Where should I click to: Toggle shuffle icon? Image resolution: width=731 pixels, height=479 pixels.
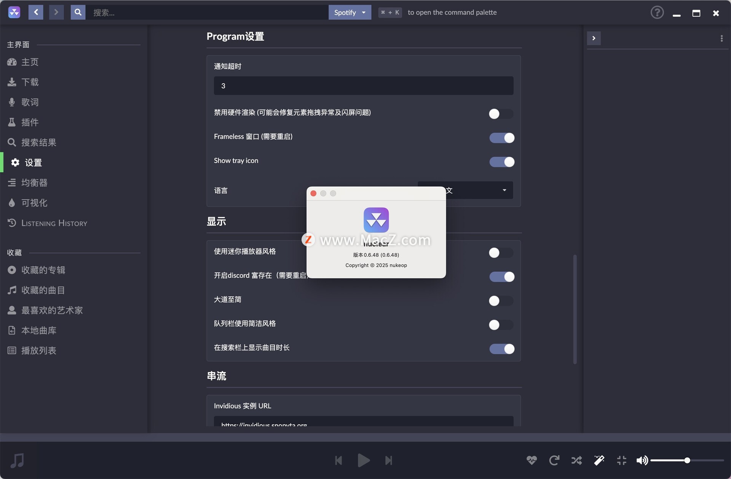tap(576, 461)
